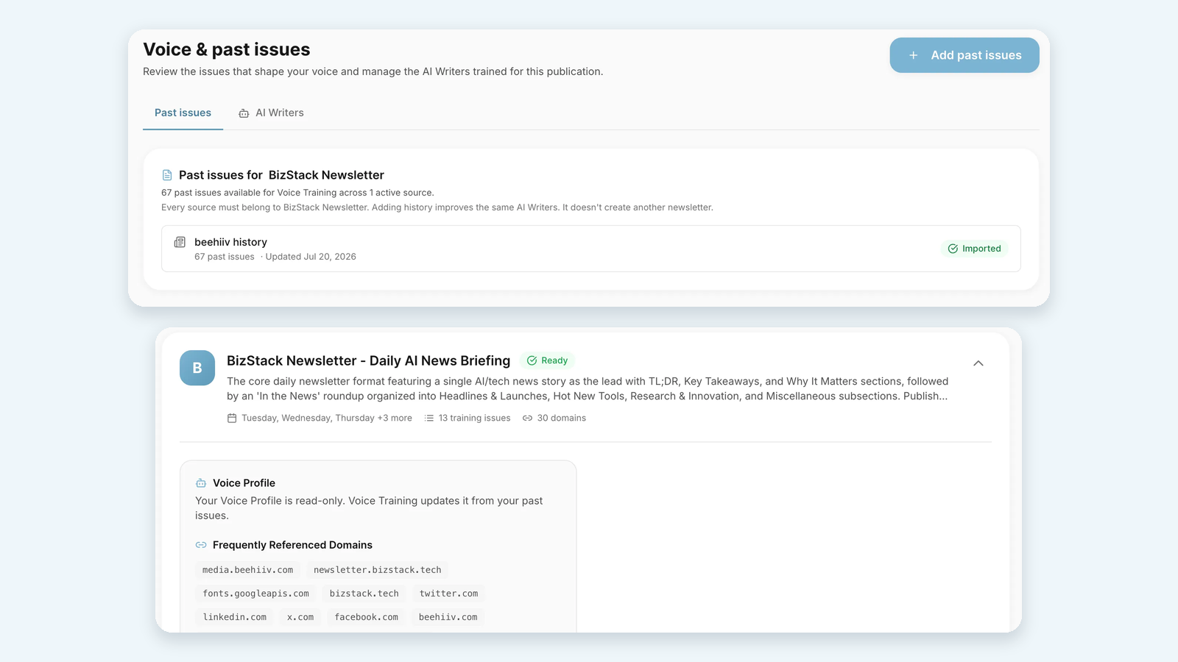Click the document icon beside Past issues for
This screenshot has height=662, width=1178.
(x=167, y=175)
